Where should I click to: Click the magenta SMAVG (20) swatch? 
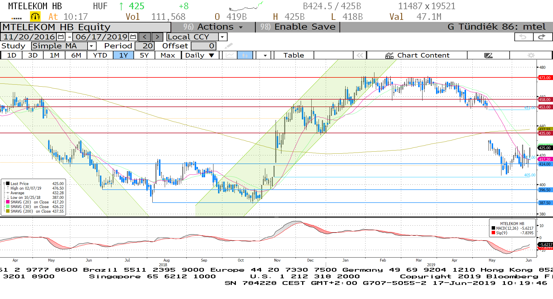click(8, 202)
